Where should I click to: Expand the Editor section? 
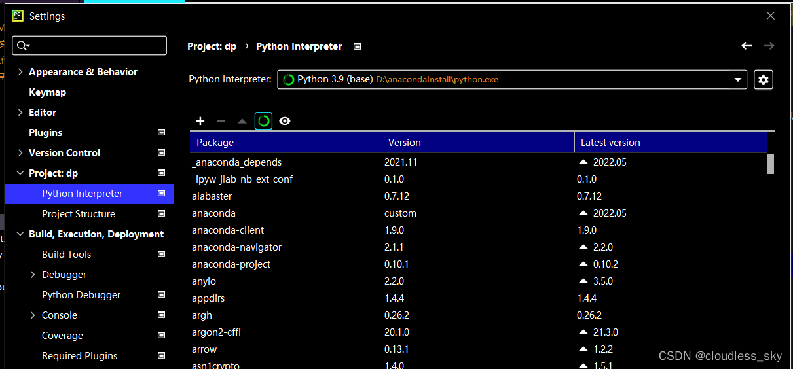click(x=20, y=113)
